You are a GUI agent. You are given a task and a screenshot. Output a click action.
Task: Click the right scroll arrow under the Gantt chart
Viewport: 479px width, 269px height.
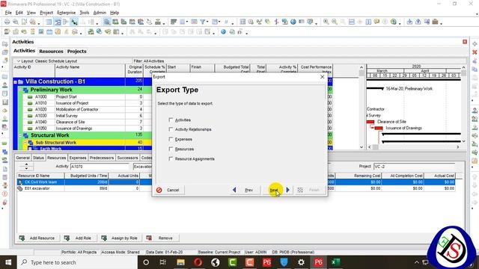pyautogui.click(x=457, y=147)
